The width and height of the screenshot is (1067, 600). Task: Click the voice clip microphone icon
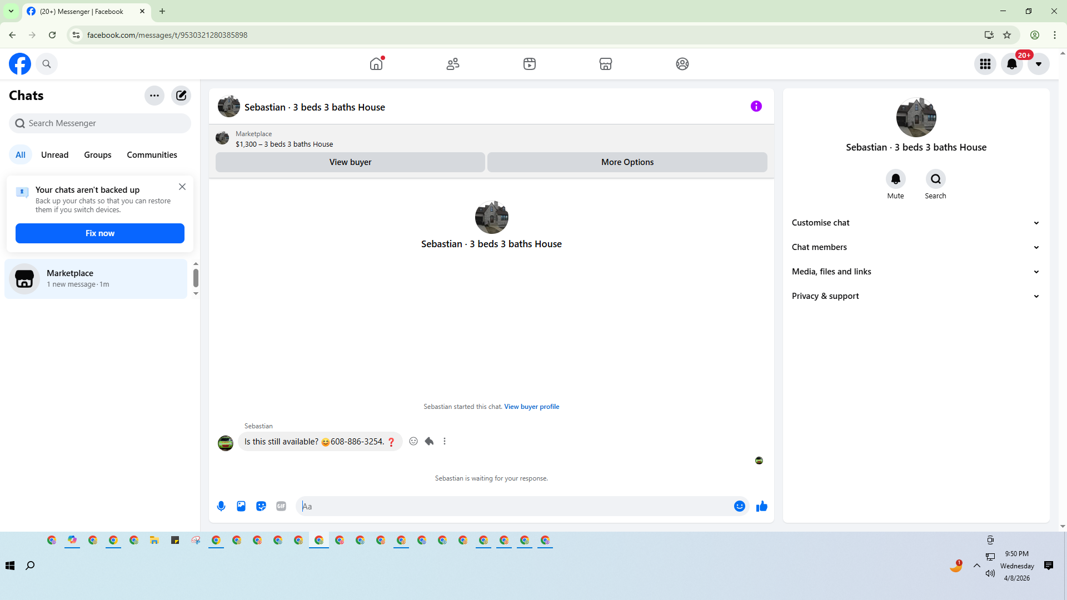[221, 506]
